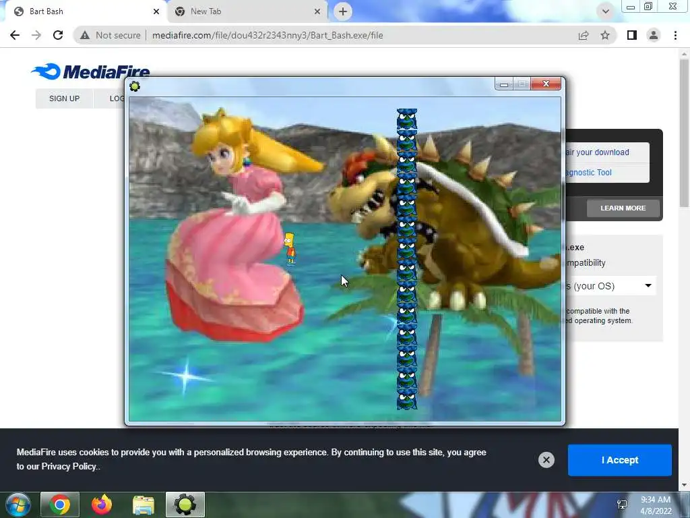Open the Windows Start menu
Screen dimensions: 690x518
point(18,505)
